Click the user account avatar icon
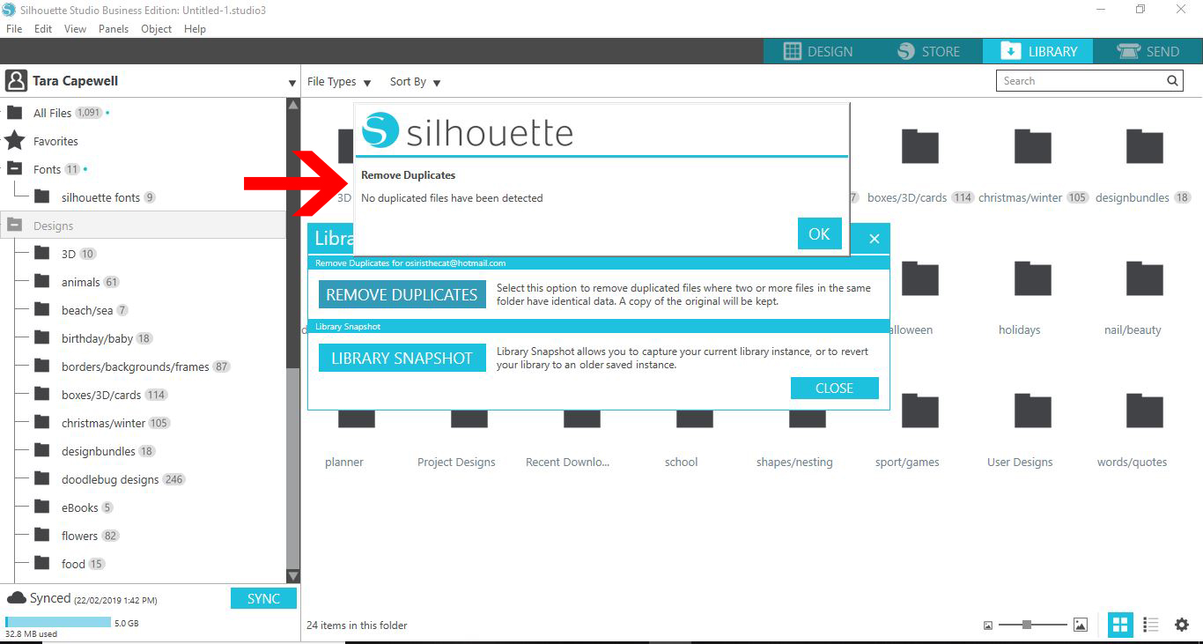The image size is (1203, 644). [x=16, y=81]
